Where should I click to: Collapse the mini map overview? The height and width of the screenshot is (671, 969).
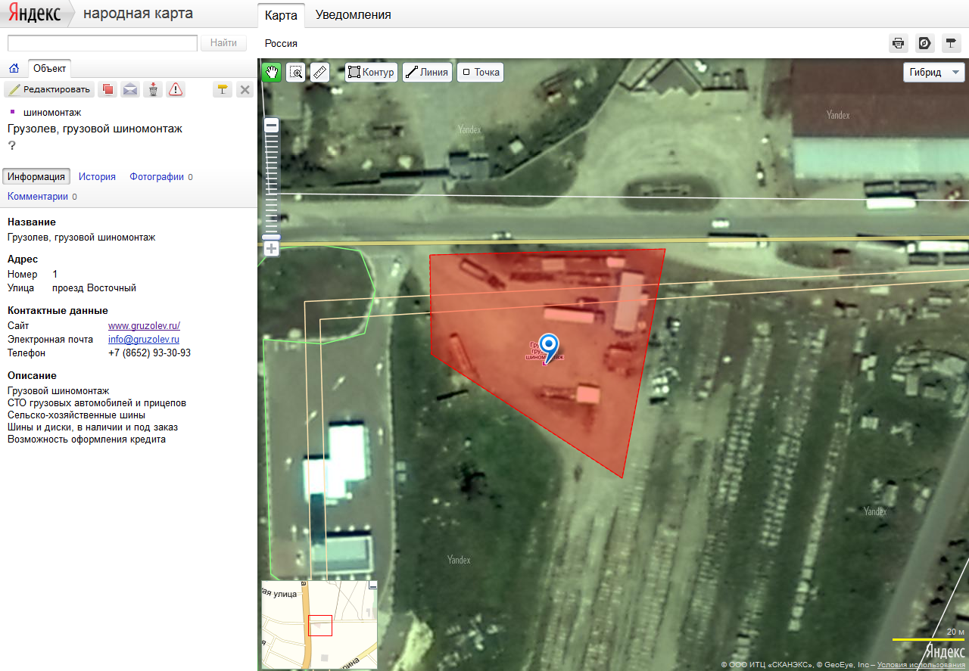[372, 586]
